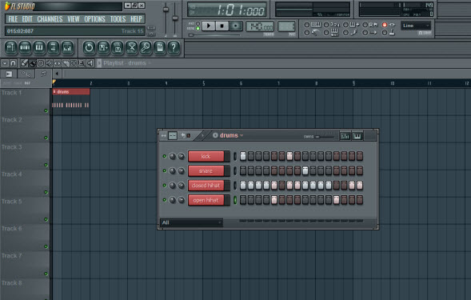Open the TOOLS menu
This screenshot has width=471, height=300.
118,19
